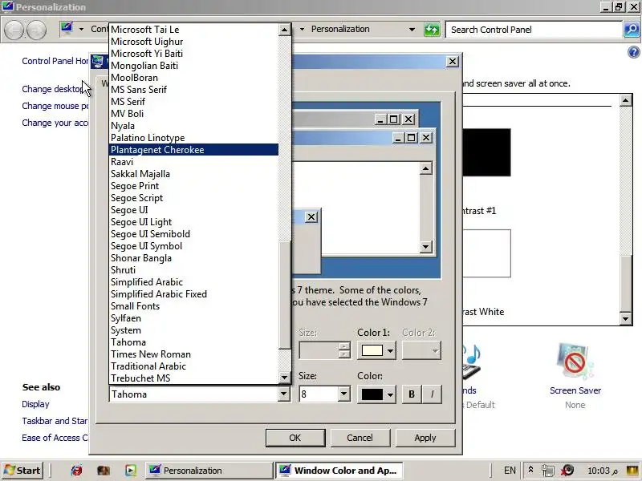Select Segoe UI Symbol font
This screenshot has height=481, width=642.
(194, 246)
